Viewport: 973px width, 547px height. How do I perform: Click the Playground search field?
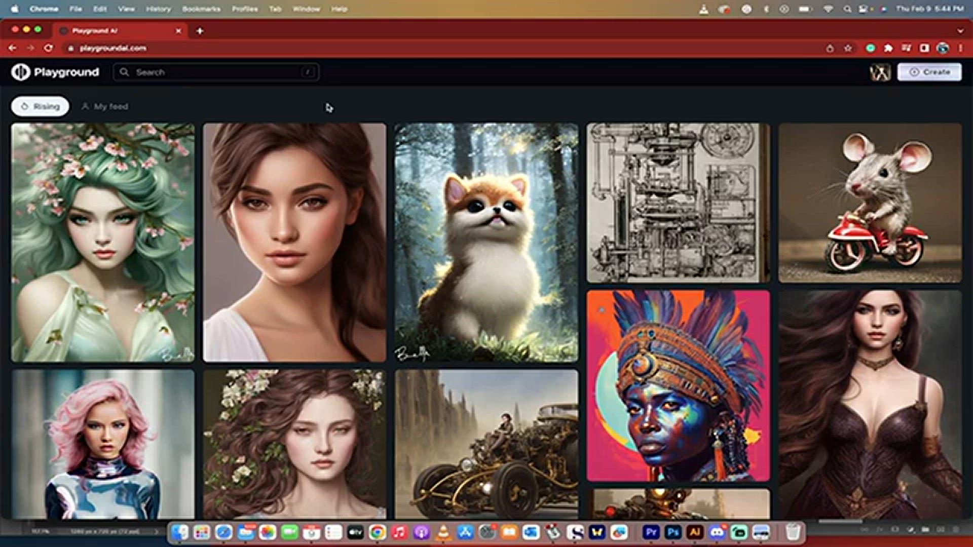point(216,72)
